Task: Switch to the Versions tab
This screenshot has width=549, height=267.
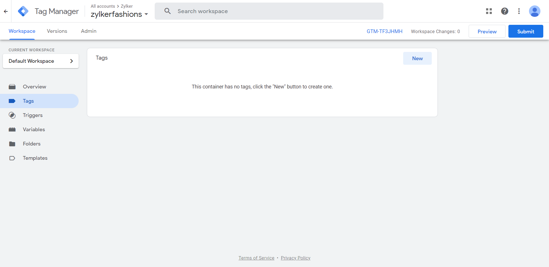Action: coord(57,31)
